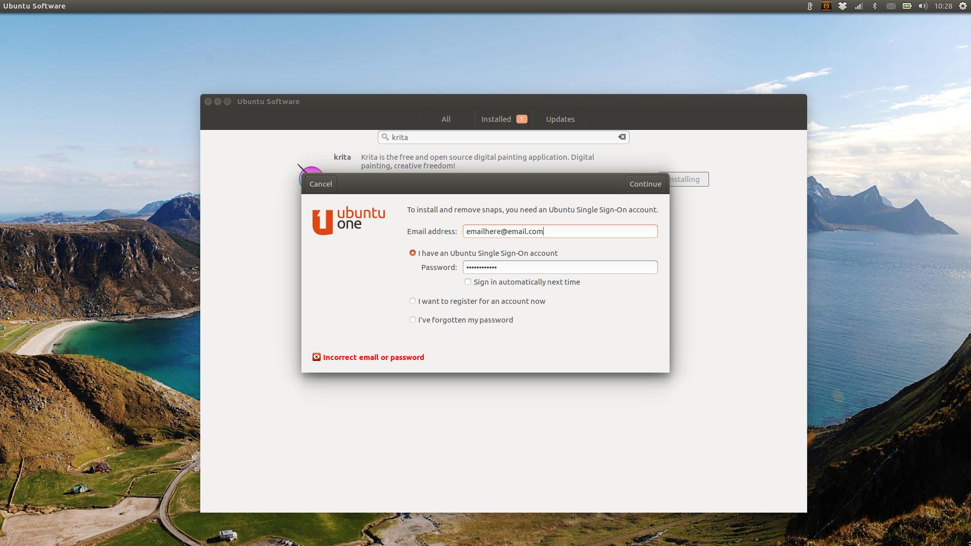The width and height of the screenshot is (971, 546).
Task: Click the network signal strength icon
Action: [x=859, y=6]
